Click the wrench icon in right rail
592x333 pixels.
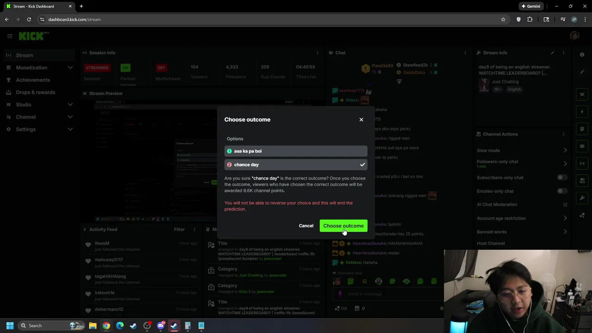pos(582,198)
